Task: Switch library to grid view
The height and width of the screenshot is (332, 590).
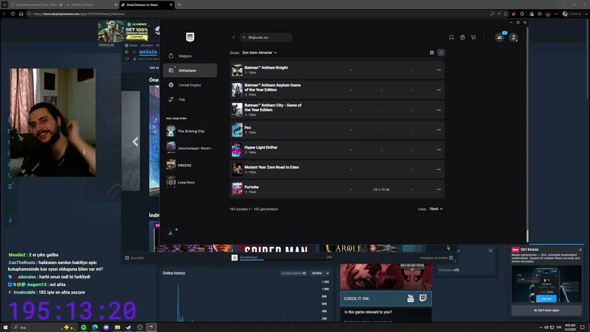Action: point(432,53)
